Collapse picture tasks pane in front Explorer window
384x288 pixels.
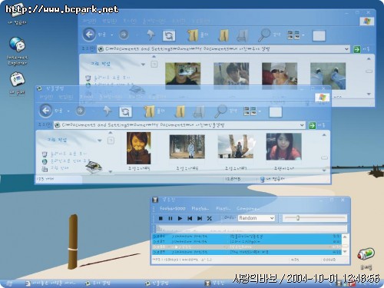coord(100,141)
